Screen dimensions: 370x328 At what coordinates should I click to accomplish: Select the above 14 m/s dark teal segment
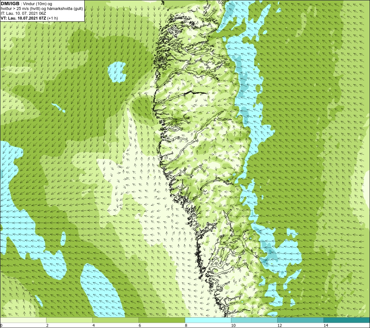pyautogui.click(x=347, y=320)
